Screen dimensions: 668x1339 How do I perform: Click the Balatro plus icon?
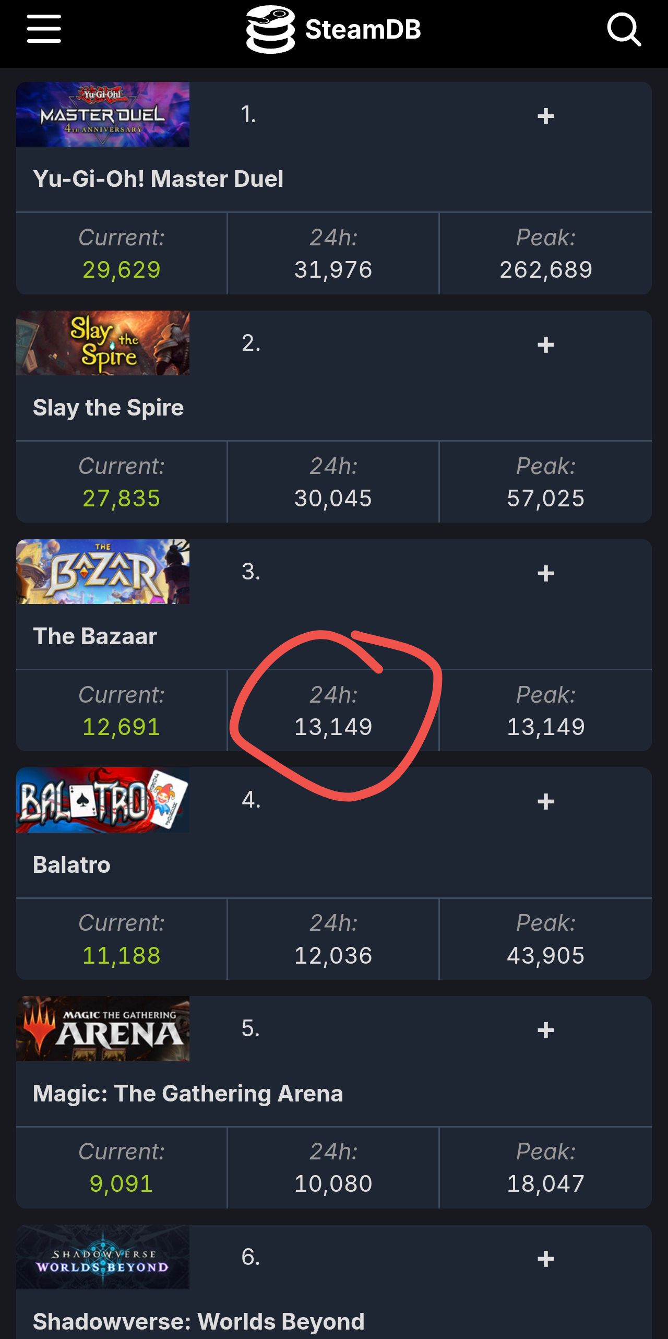click(545, 801)
